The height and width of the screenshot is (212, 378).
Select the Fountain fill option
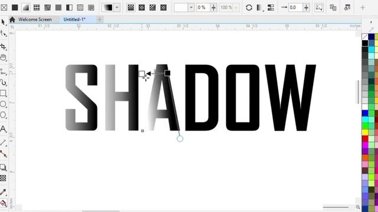pyautogui.click(x=25, y=8)
